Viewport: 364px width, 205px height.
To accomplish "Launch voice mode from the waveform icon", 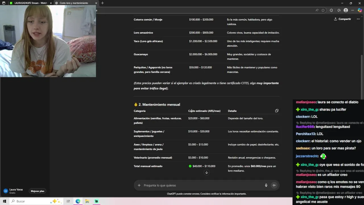I will click(274, 185).
